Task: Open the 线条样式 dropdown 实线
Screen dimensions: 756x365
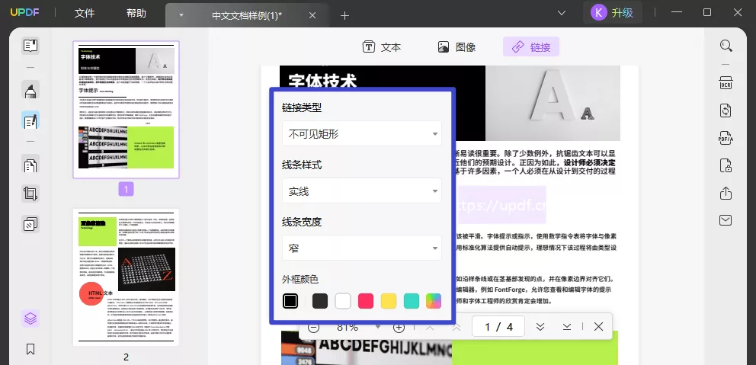Action: pos(361,191)
